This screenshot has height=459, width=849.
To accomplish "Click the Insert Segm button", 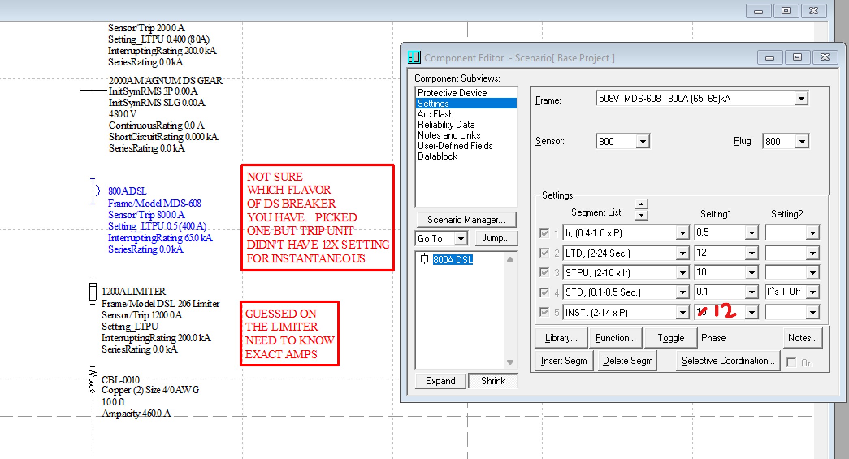I will pyautogui.click(x=563, y=361).
